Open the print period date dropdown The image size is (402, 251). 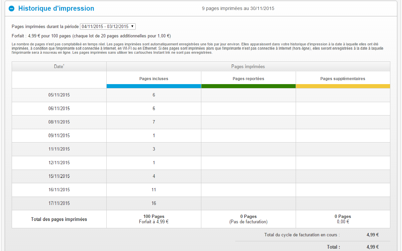108,27
